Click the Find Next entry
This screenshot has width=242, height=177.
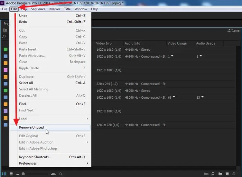pyautogui.click(x=50, y=110)
